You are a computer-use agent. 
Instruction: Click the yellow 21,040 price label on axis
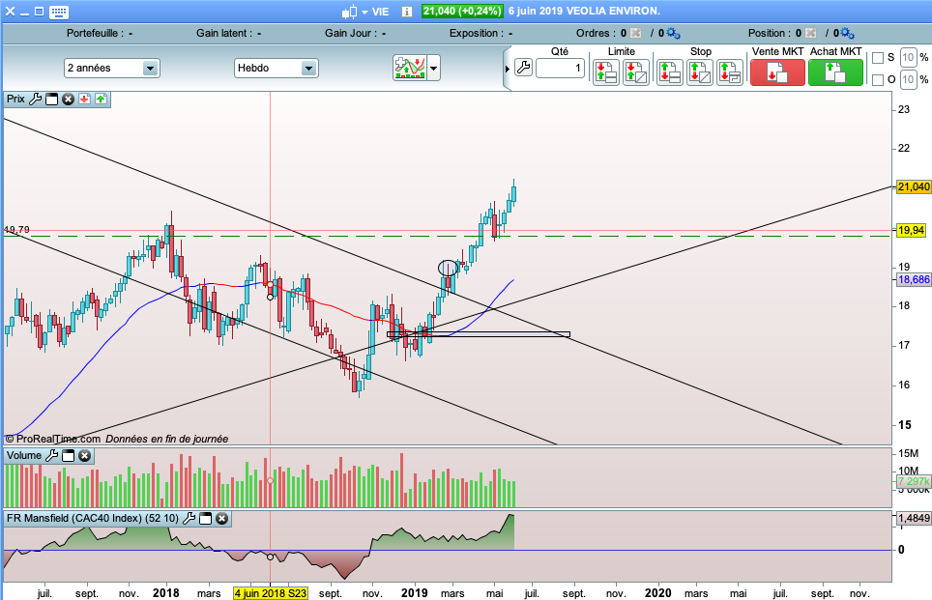tap(914, 187)
